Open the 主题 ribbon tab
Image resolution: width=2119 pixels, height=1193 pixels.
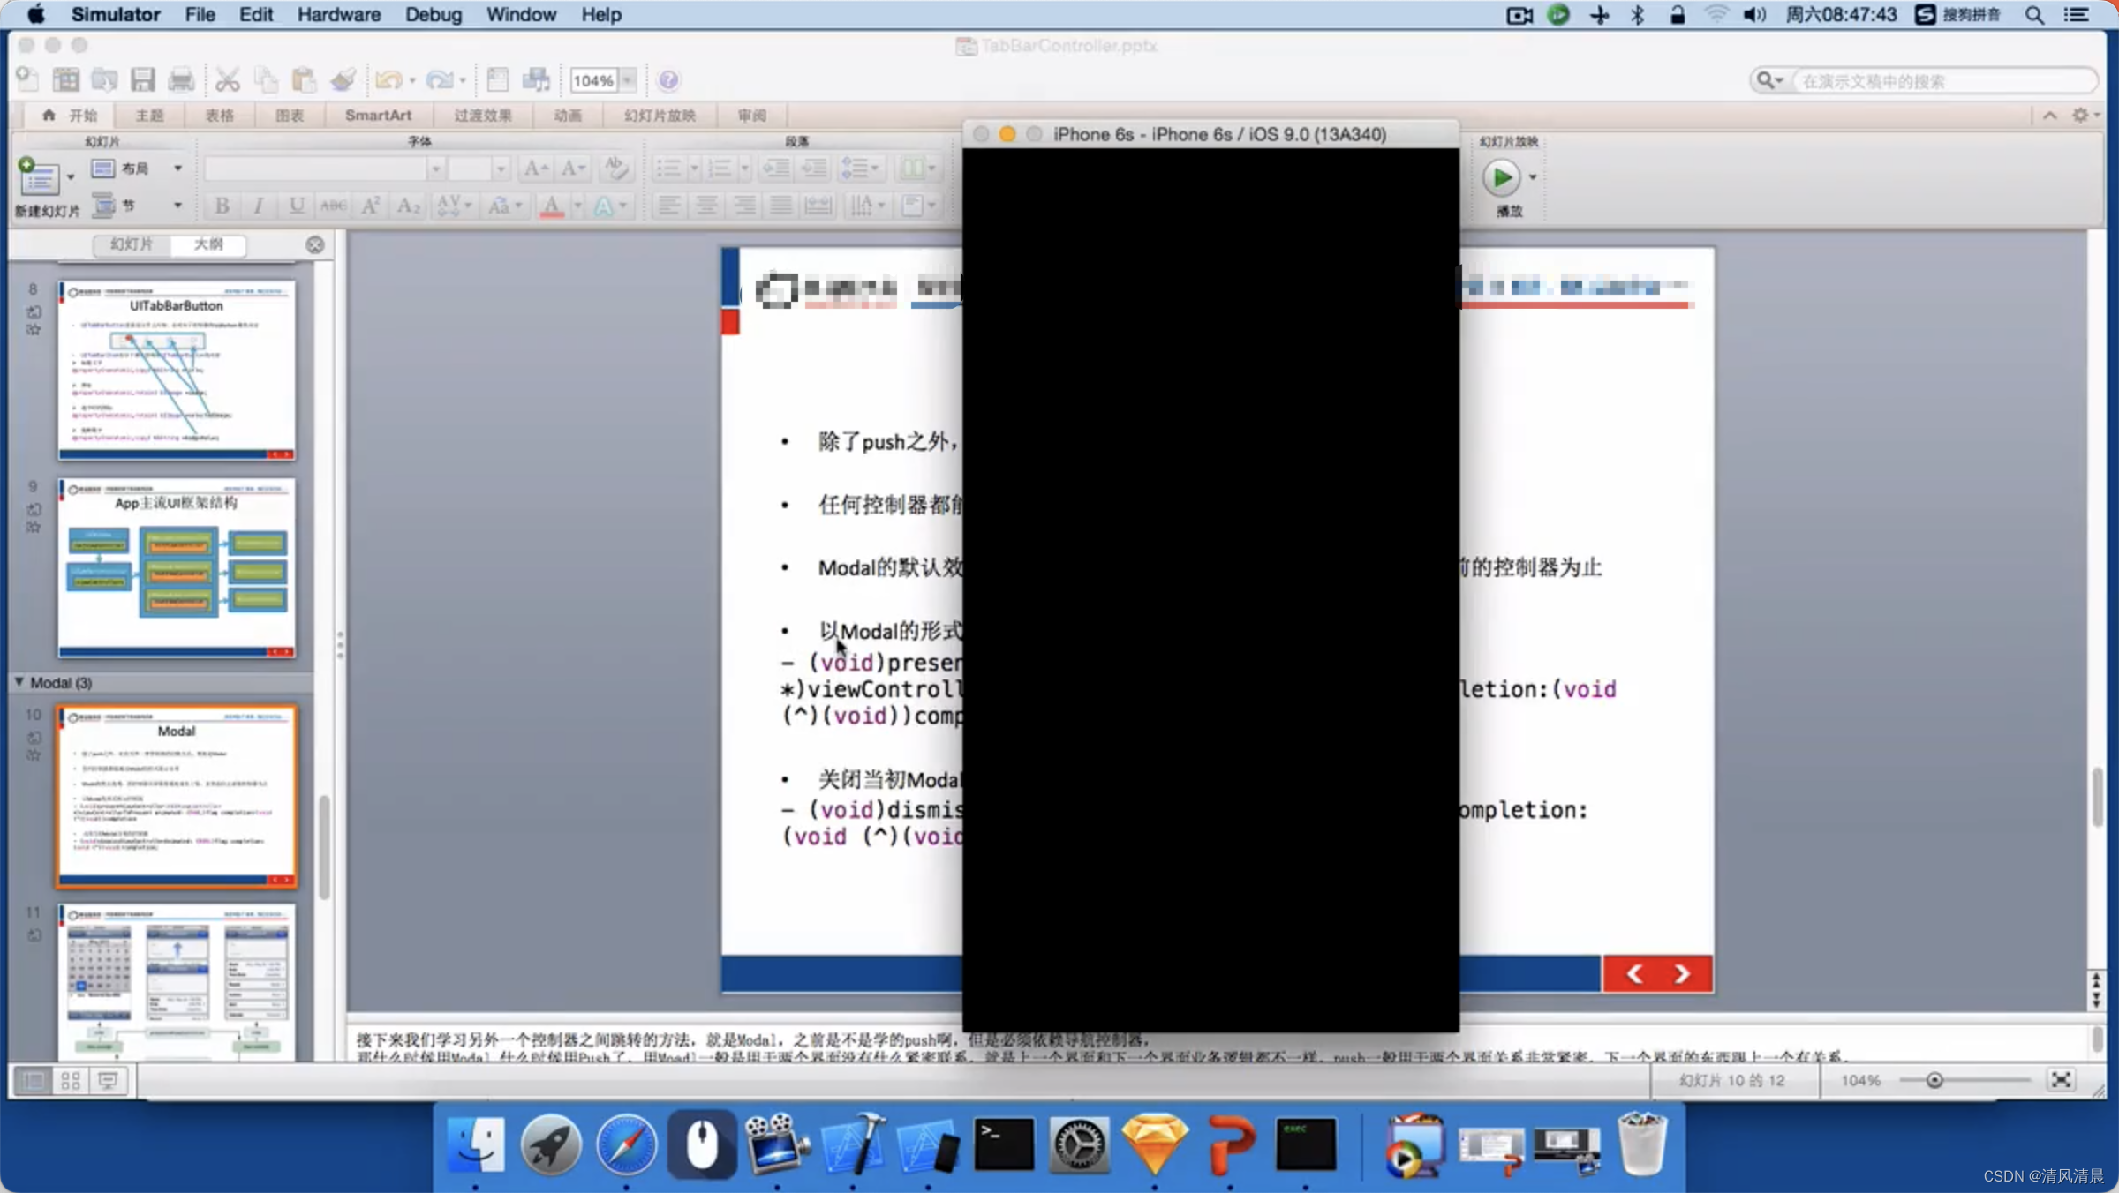click(149, 116)
